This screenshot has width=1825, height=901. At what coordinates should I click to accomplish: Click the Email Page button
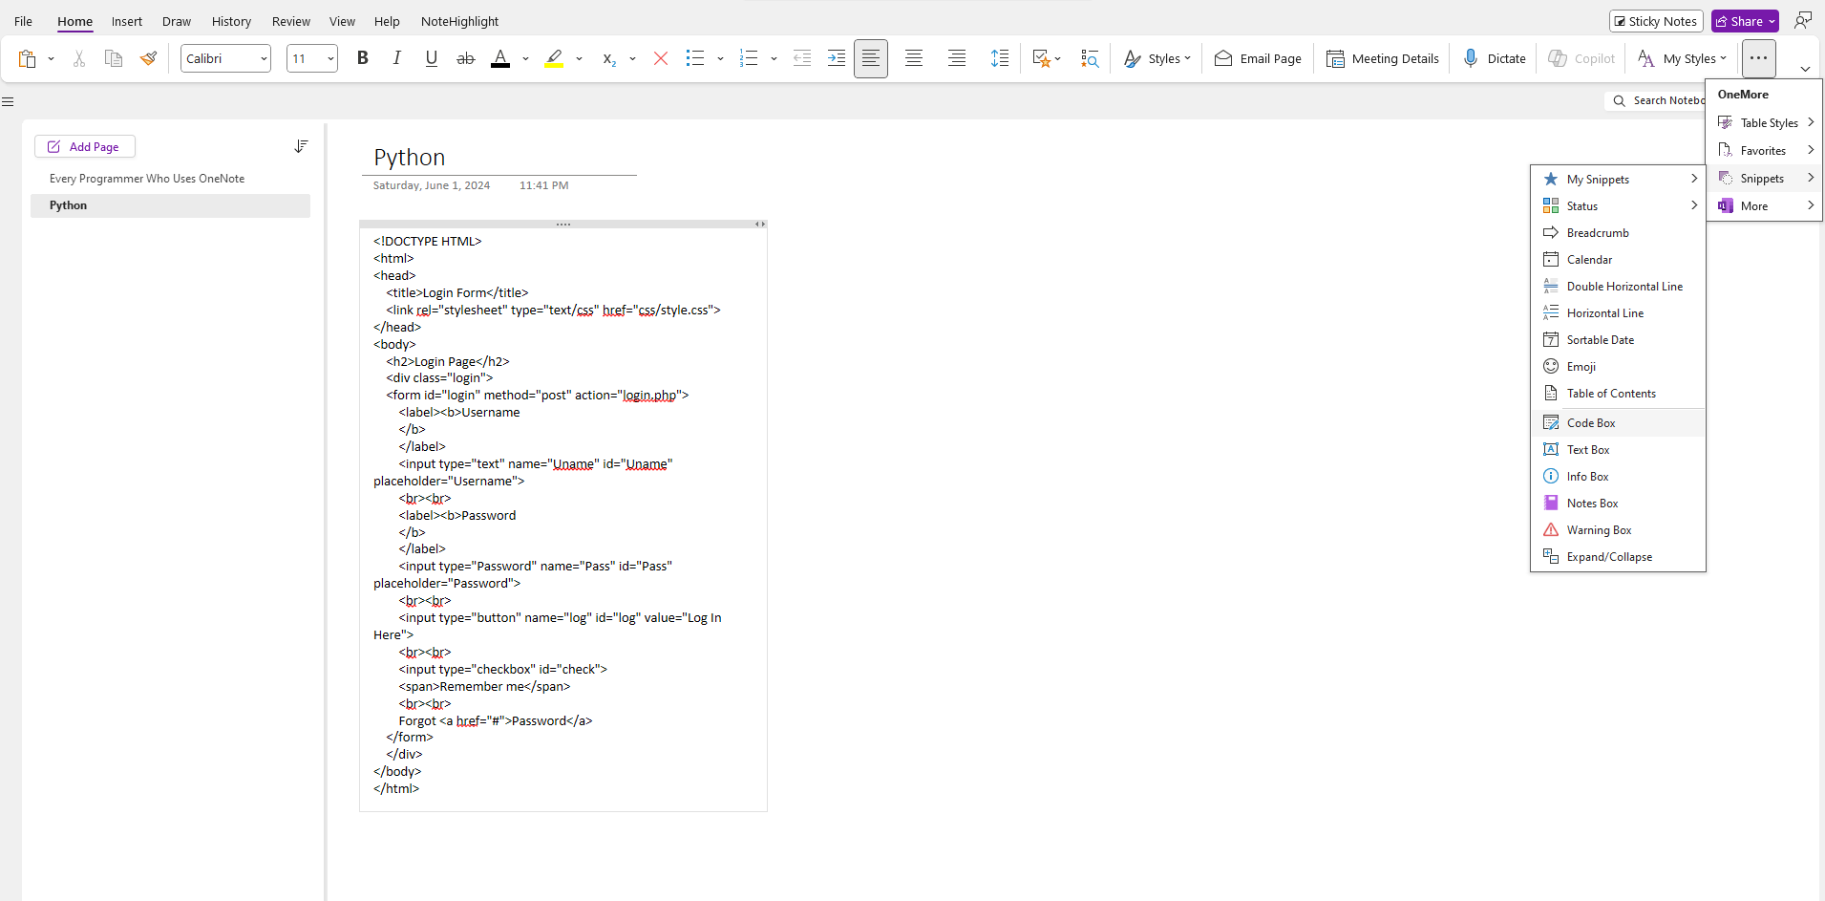click(x=1258, y=58)
